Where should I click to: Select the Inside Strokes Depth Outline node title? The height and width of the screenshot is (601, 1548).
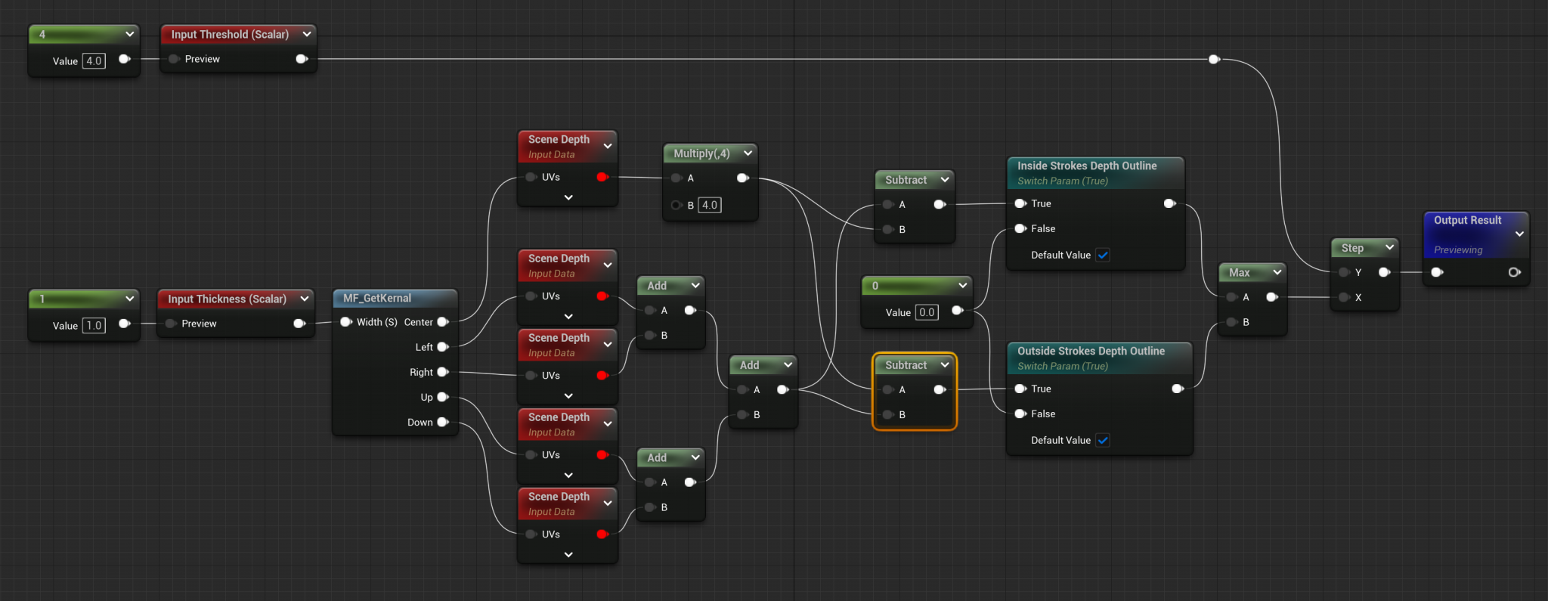1087,166
